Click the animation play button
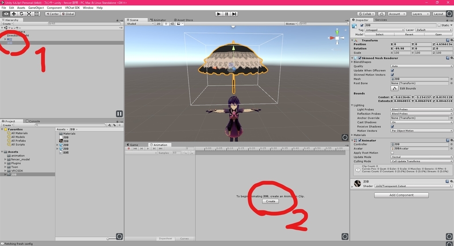Image resolution: width=454 pixels, height=246 pixels. [x=148, y=148]
